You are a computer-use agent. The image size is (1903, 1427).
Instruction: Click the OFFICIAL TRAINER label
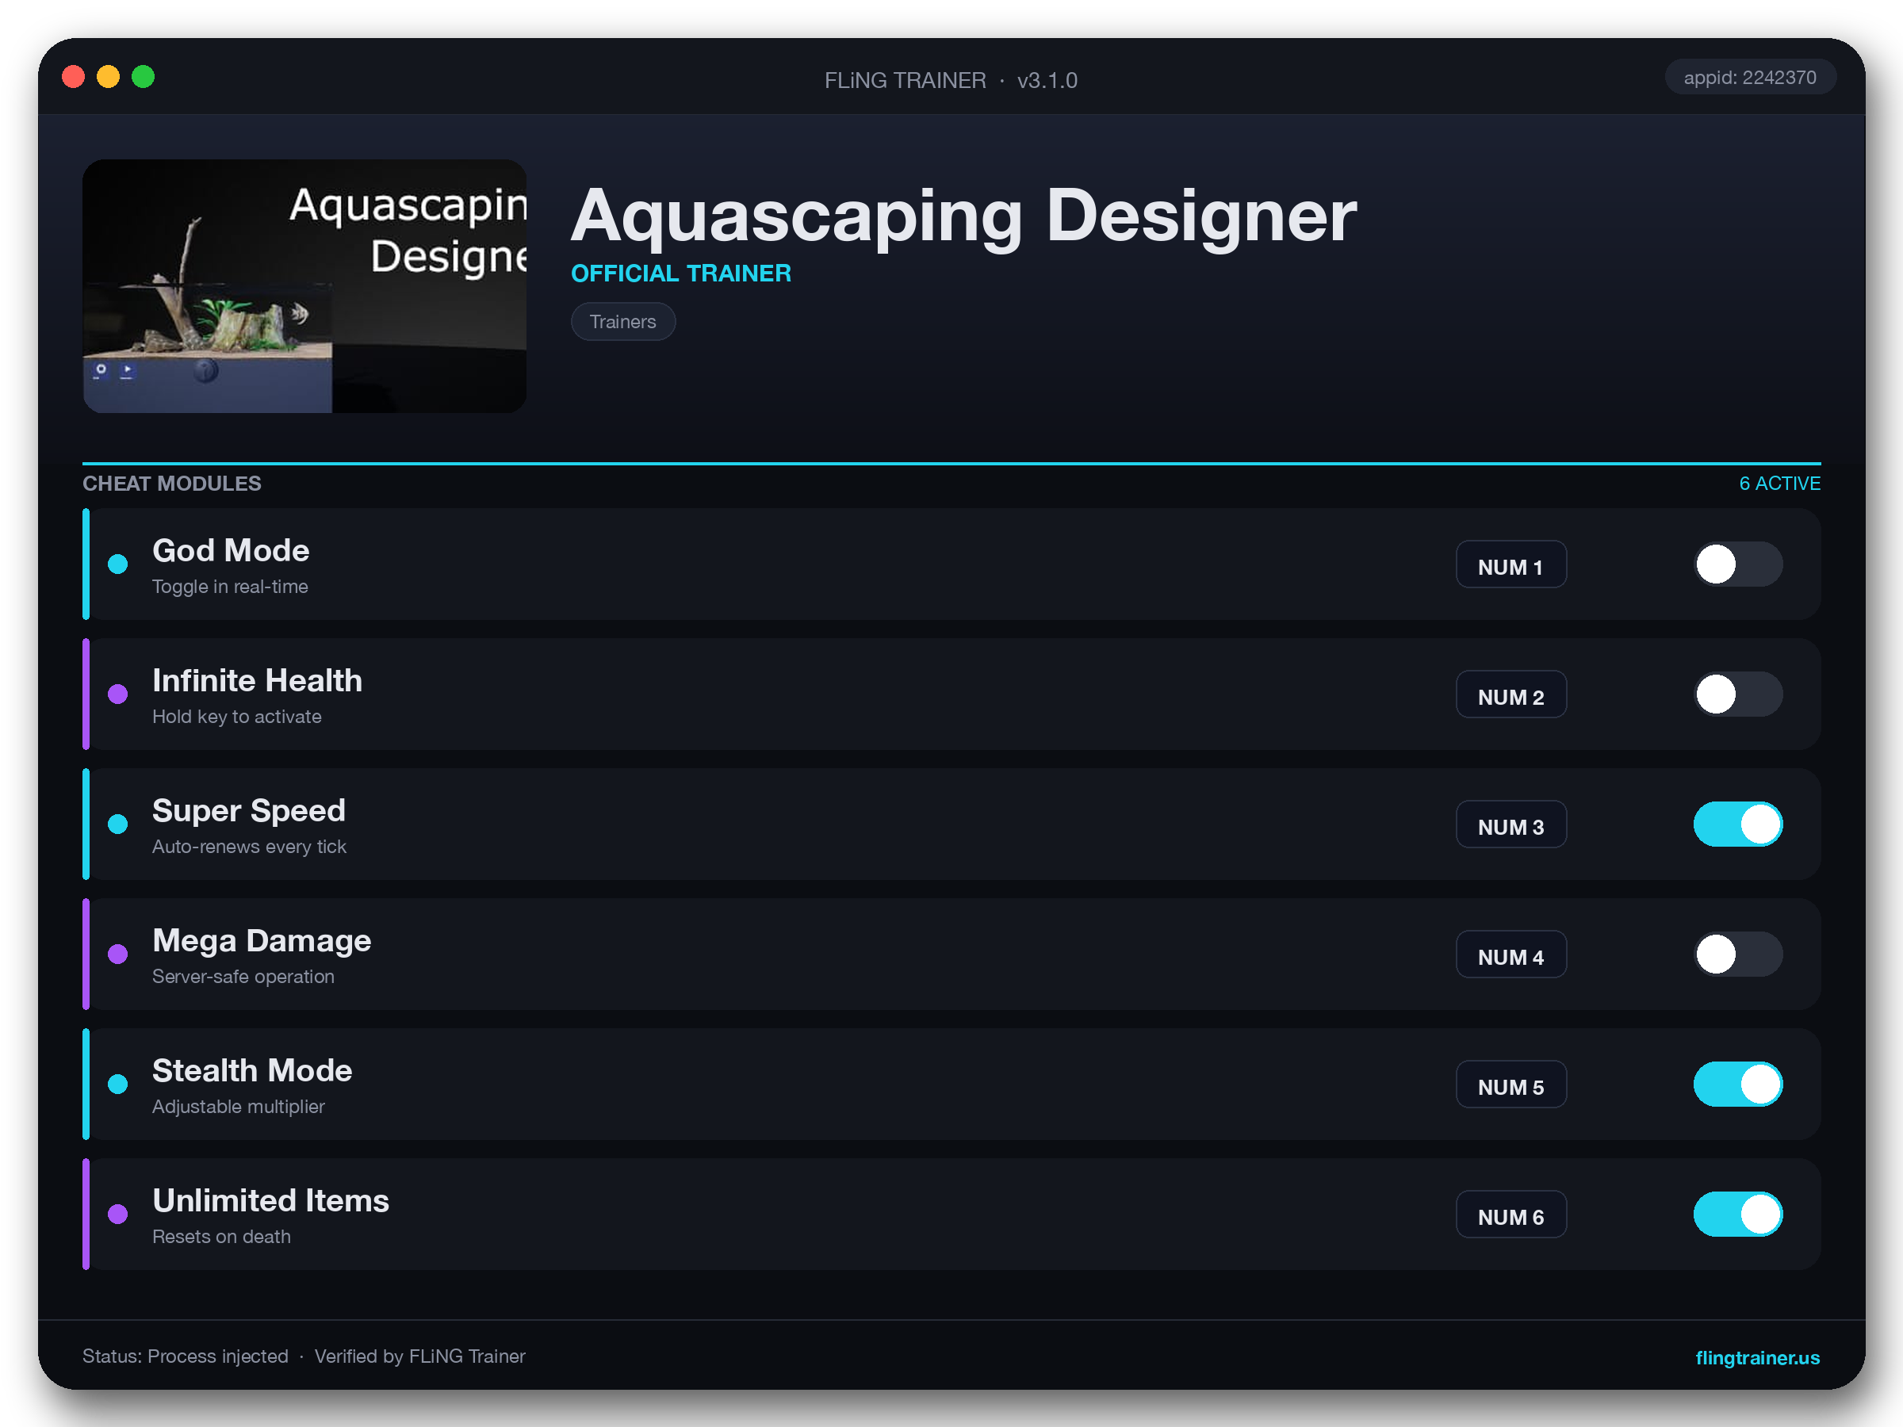pyautogui.click(x=680, y=274)
